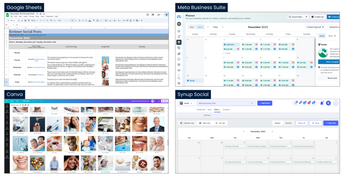The height and width of the screenshot is (177, 344).
Task: Click the insert link icon in Sheets
Action: (124, 20)
